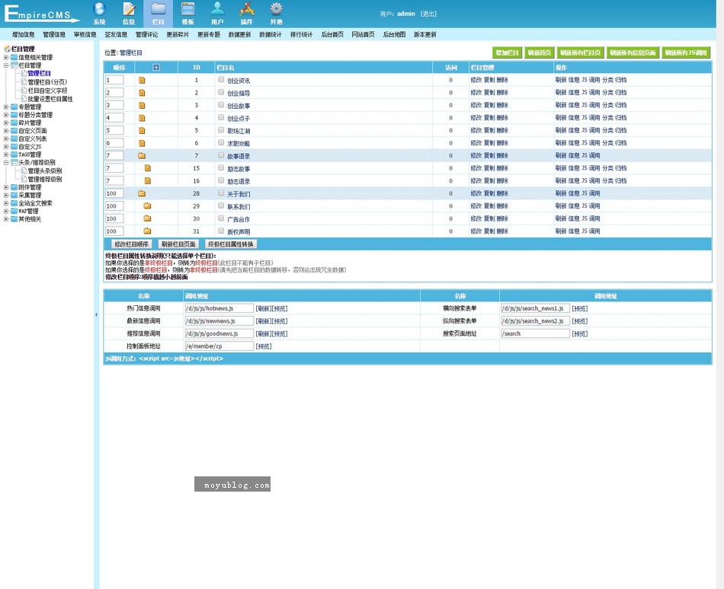This screenshot has height=589, width=724.
Task: Open 批量设置栏目属性 in sidebar tree
Action: (50, 99)
